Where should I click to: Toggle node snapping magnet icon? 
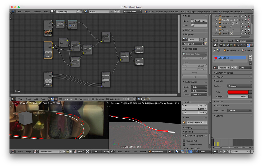coord(135,99)
